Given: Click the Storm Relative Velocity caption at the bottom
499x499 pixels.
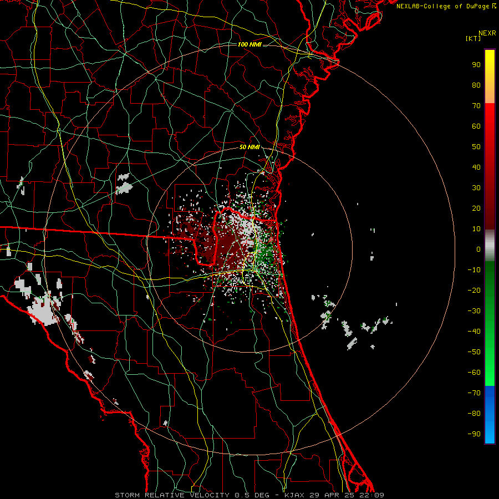Looking at the screenshot, I should [249, 495].
